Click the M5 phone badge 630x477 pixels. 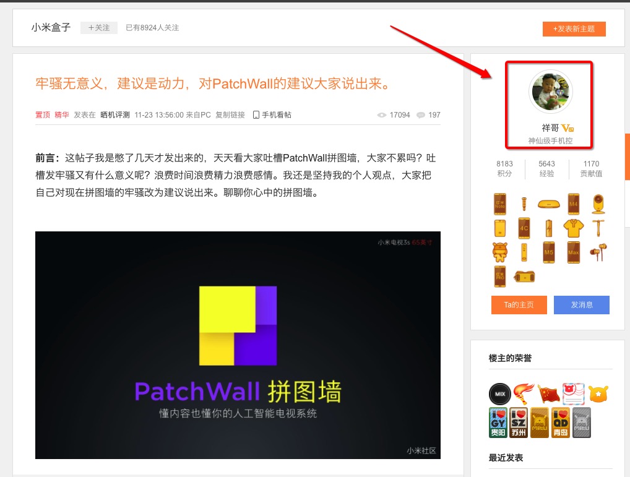click(x=549, y=252)
